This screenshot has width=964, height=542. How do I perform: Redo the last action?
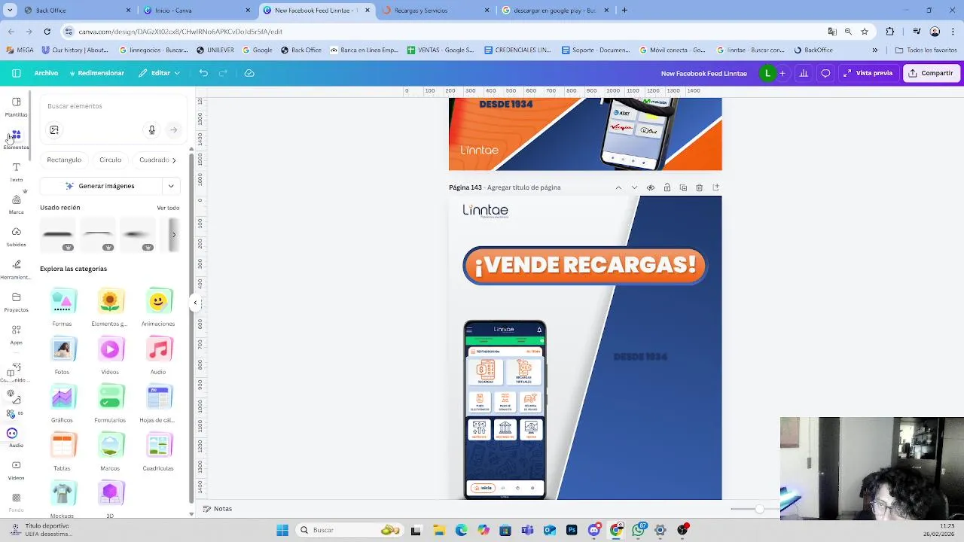coord(223,73)
